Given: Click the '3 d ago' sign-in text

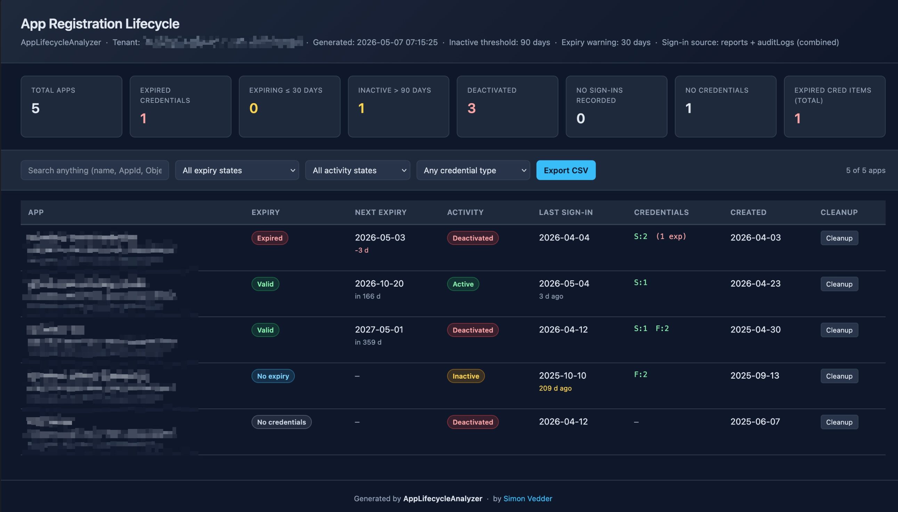Looking at the screenshot, I should point(551,296).
